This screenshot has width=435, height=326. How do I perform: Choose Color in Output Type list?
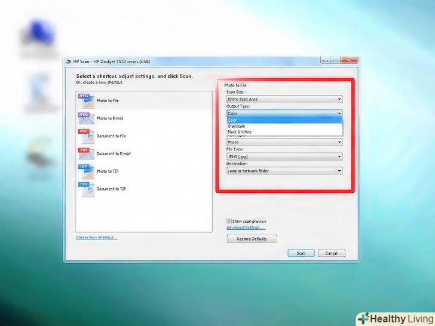(x=284, y=120)
